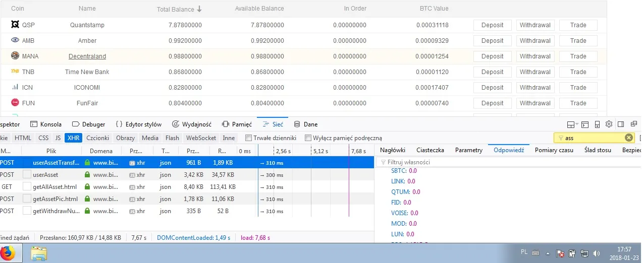Sort by Total Balance arrow
The width and height of the screenshot is (642, 263).
[199, 9]
